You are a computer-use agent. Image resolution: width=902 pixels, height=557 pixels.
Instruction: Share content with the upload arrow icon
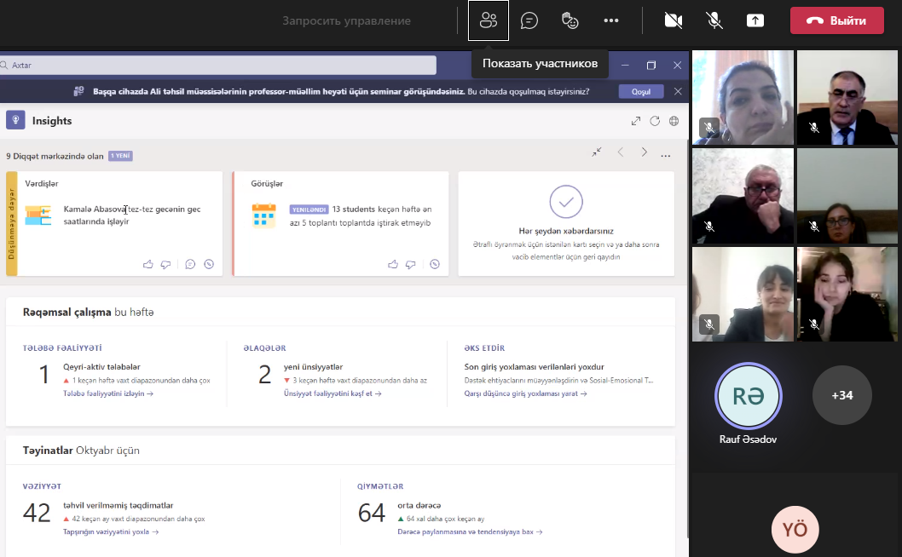pos(755,20)
